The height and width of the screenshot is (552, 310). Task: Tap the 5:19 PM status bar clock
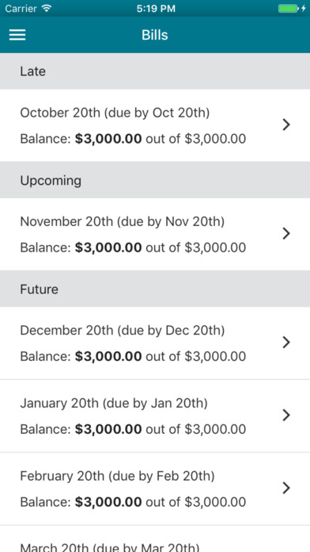156,9
